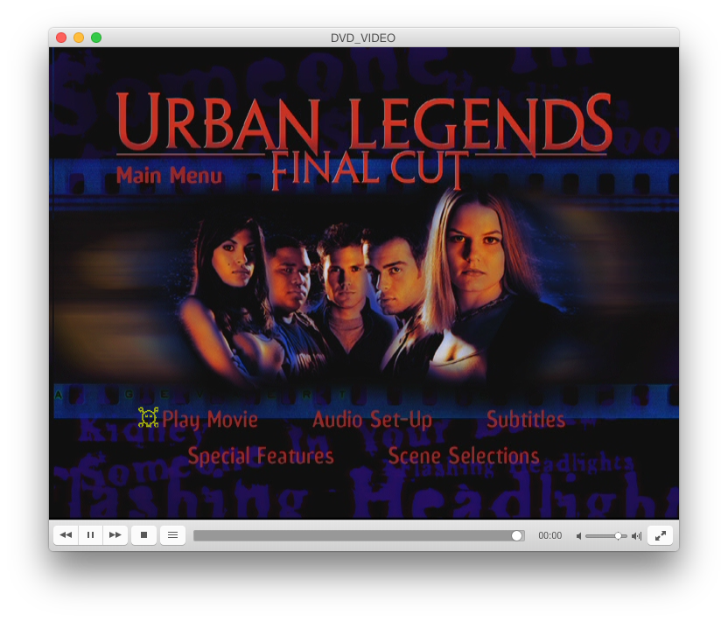This screenshot has height=621, width=728.
Task: Click the Main Menu heading text
Action: [x=170, y=176]
